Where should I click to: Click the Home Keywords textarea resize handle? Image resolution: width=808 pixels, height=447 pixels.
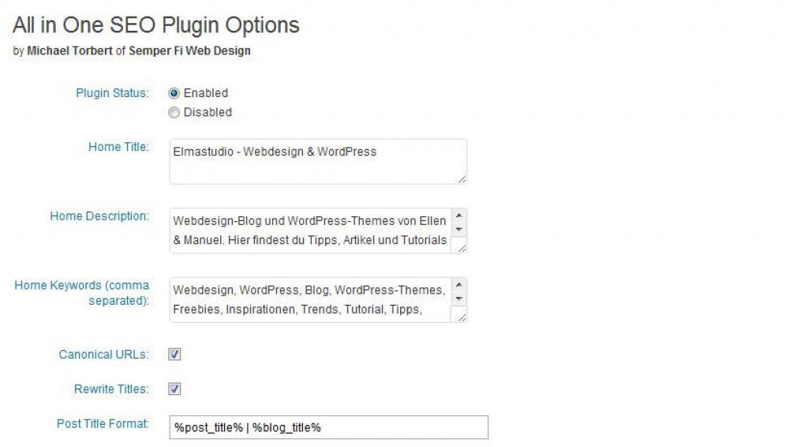coord(462,317)
